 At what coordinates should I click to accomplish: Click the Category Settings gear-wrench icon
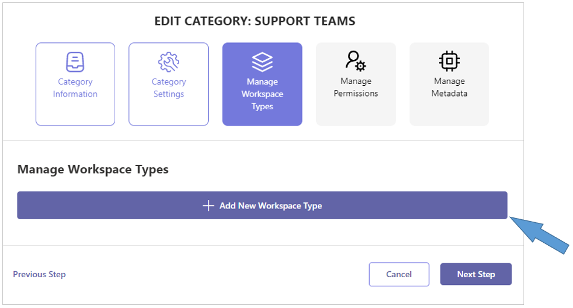tap(168, 62)
